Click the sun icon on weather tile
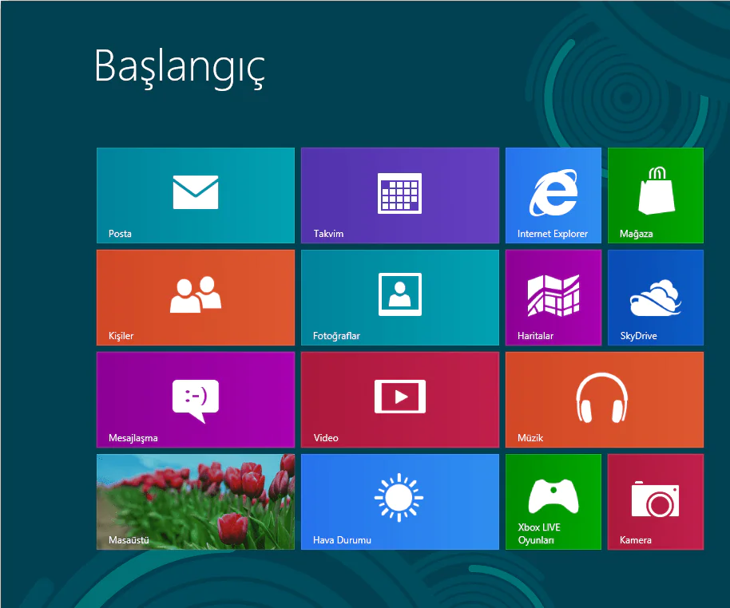This screenshot has width=730, height=608. point(399,499)
